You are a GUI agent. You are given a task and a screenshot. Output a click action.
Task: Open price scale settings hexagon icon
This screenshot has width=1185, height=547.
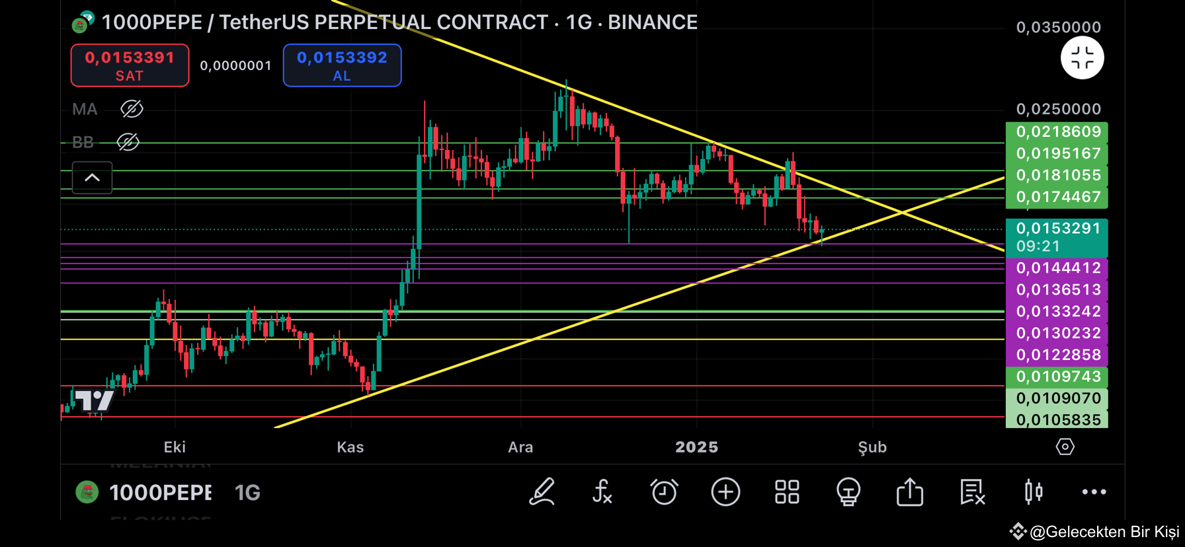click(x=1065, y=447)
